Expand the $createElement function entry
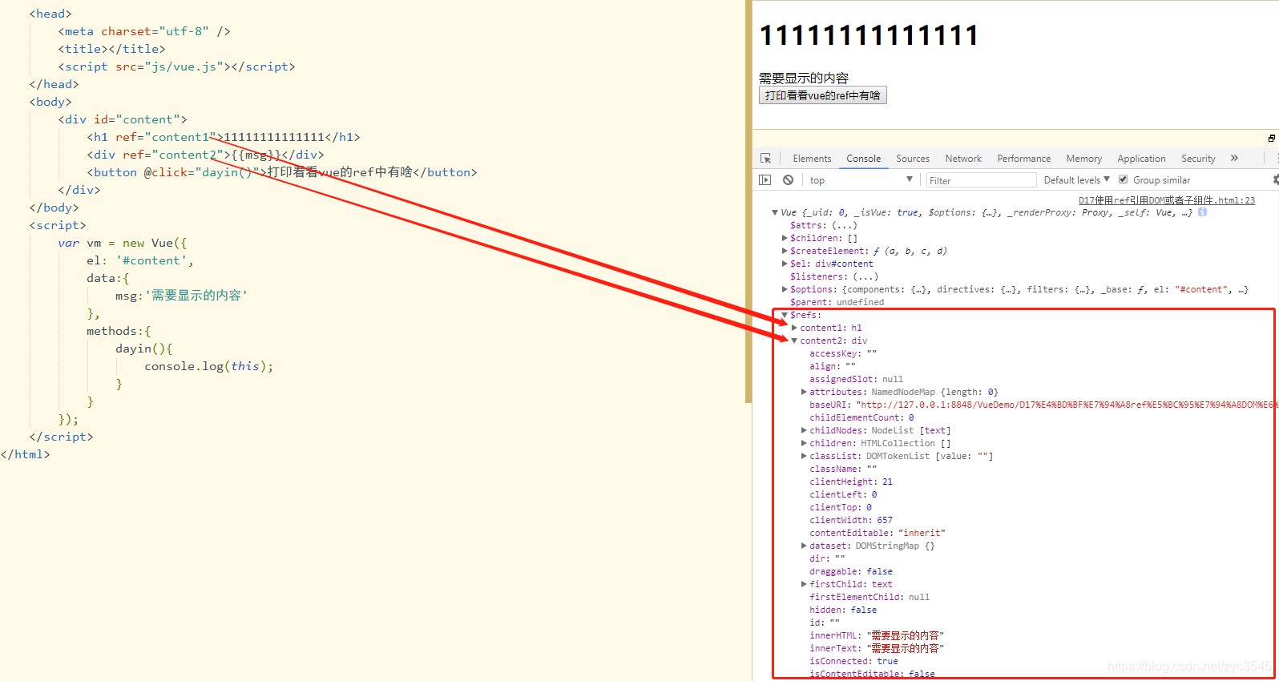 pos(785,251)
